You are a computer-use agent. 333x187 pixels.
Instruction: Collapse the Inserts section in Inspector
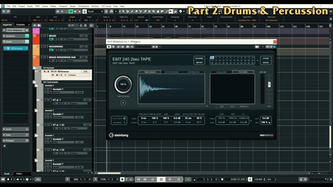coord(4,42)
